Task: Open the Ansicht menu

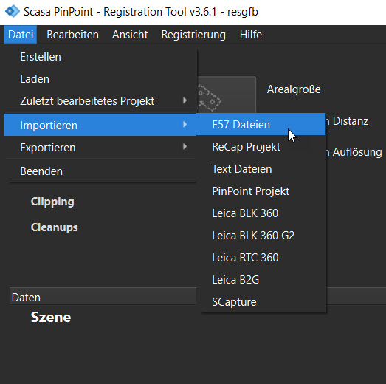Action: pos(130,35)
